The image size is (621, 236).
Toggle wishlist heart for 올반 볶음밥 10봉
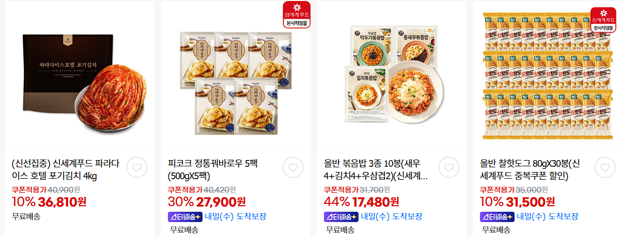pyautogui.click(x=449, y=167)
